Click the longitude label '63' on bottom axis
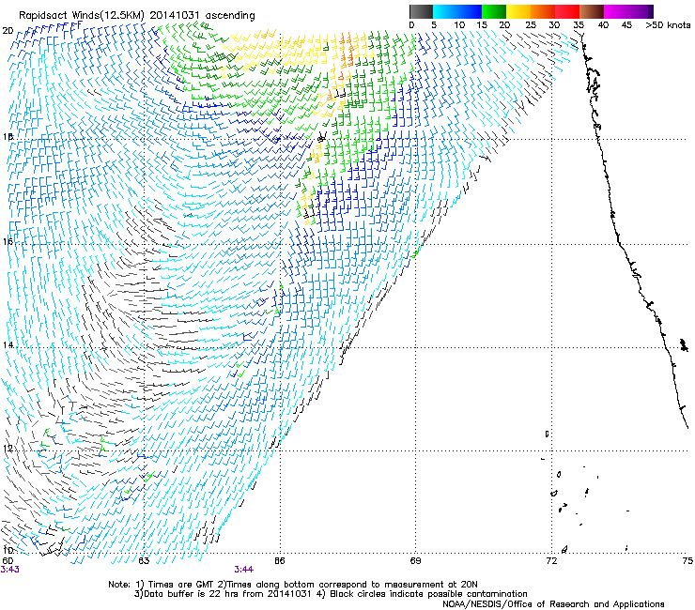Image resolution: width=695 pixels, height=610 pixels. (144, 561)
